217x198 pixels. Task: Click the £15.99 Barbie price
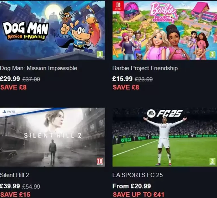122,79
